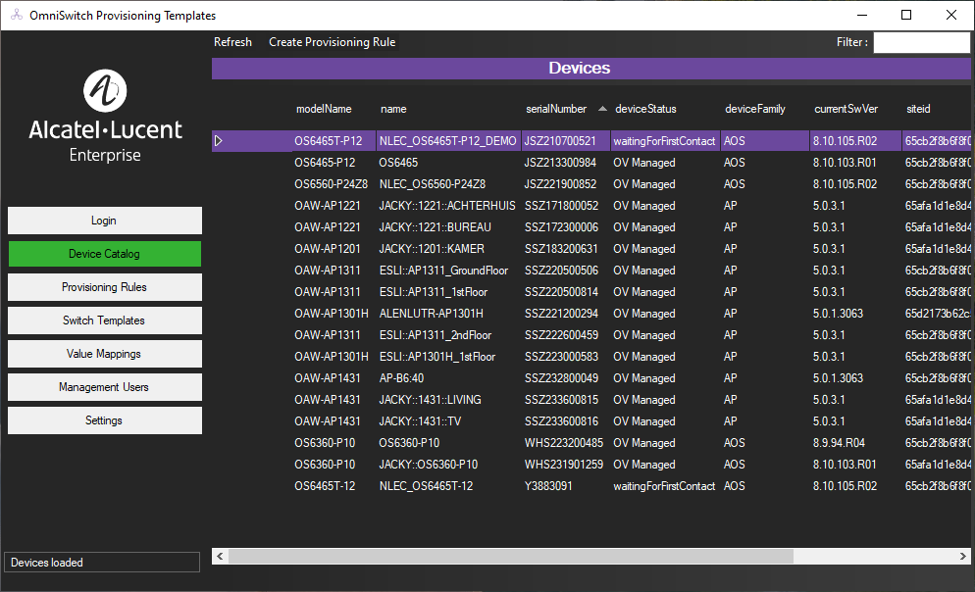The image size is (975, 592).
Task: Click software version 8.9.94.R04 cell
Action: point(839,443)
